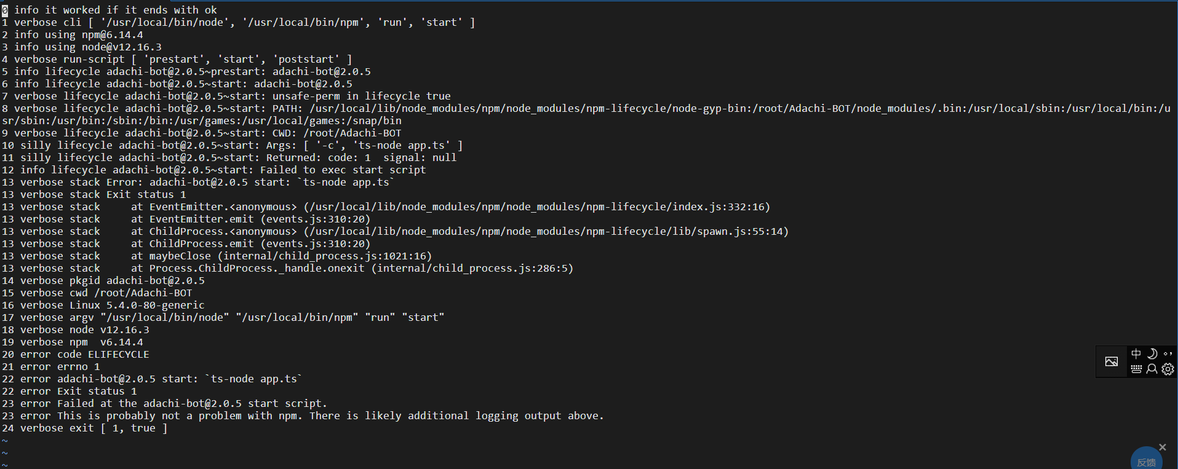Open the on-screen soft keyboard icon

(1136, 369)
